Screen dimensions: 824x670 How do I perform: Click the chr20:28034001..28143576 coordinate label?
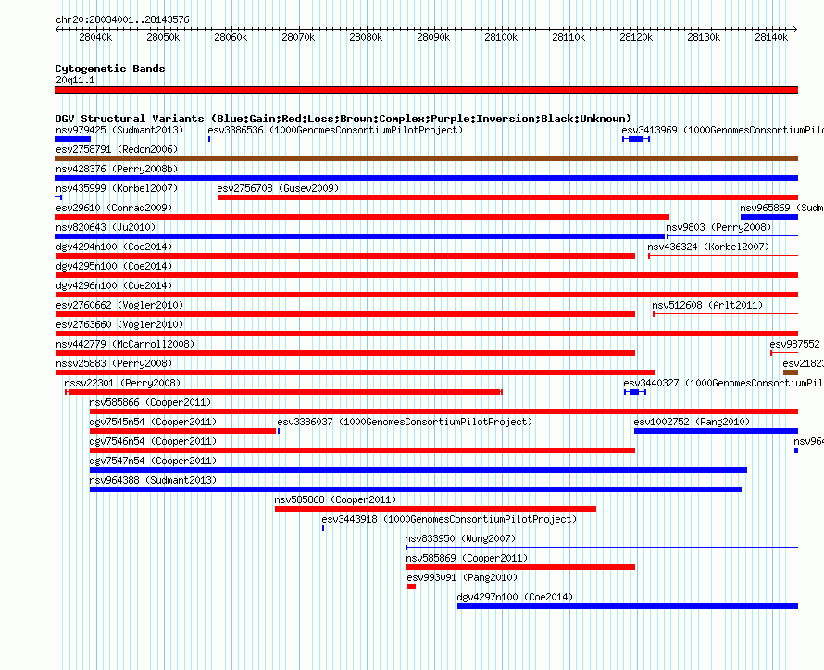[x=122, y=19]
